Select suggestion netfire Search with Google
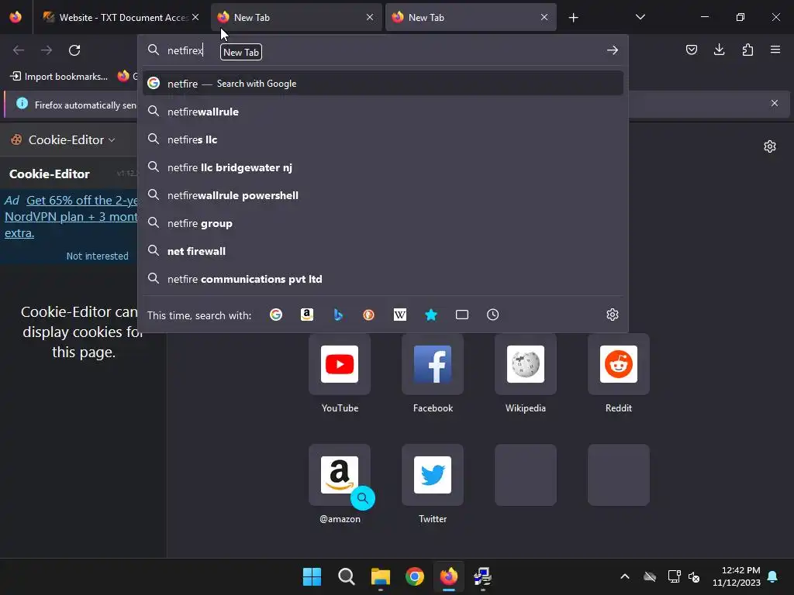794x595 pixels. (383, 84)
